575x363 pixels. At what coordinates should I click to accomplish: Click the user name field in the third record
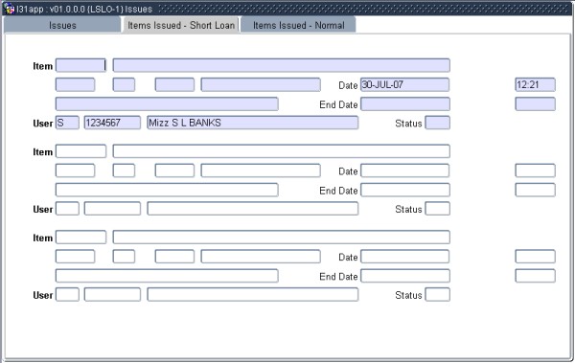pos(253,294)
